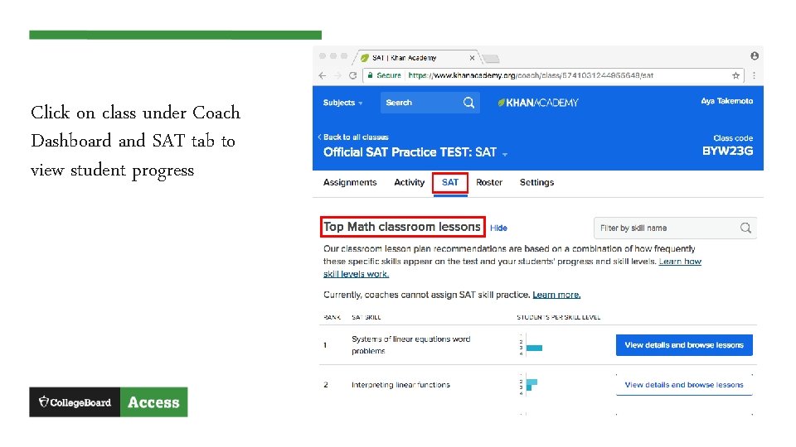Hide the Top Math classroom lessons section
This screenshot has height=447, width=796.
click(x=498, y=228)
